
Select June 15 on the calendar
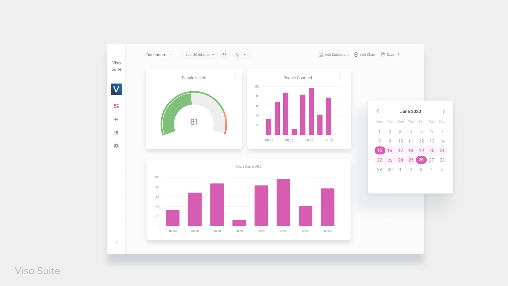(x=379, y=150)
